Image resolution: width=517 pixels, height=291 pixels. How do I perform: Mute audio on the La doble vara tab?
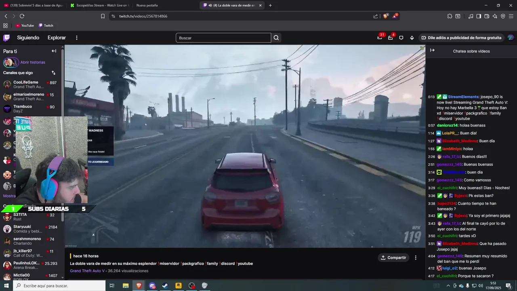tap(210, 5)
